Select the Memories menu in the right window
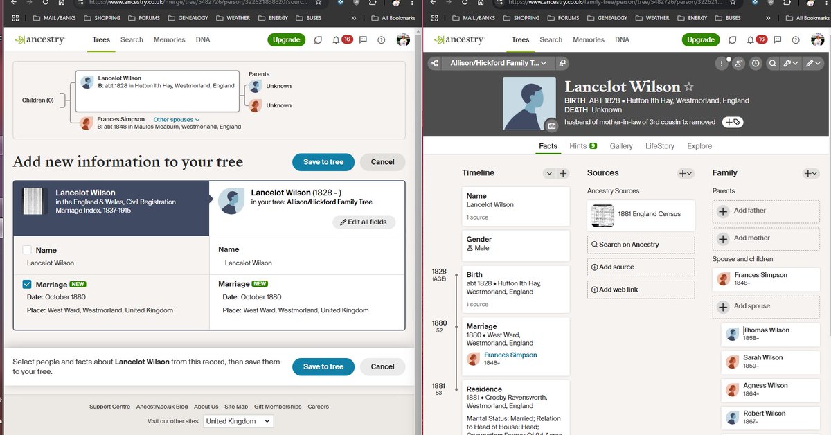Screen dimensions: 831x435 (589, 40)
